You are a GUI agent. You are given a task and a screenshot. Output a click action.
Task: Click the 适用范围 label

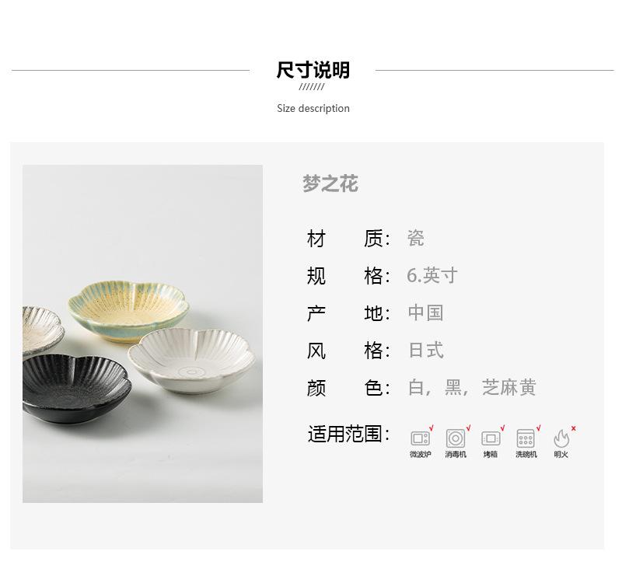point(344,434)
